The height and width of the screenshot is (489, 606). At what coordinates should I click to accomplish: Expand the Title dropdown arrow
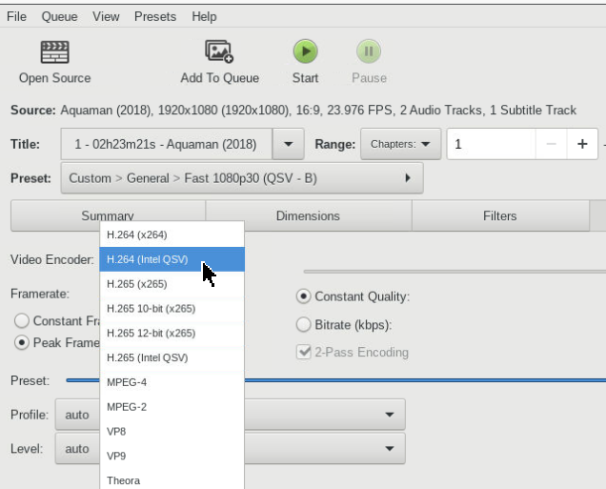[x=288, y=144]
